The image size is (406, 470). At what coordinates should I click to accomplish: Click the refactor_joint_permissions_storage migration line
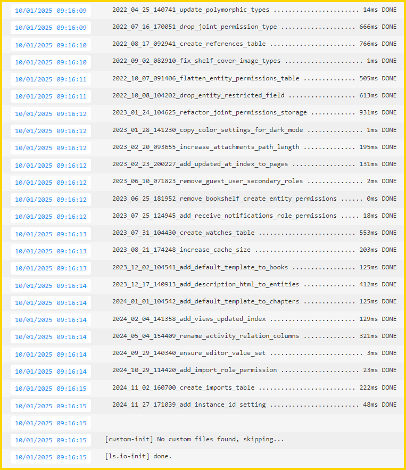pos(254,113)
